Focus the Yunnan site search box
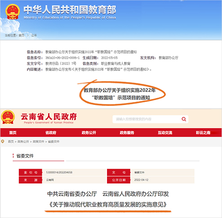Screen dimensions: 222x218 point(151,119)
